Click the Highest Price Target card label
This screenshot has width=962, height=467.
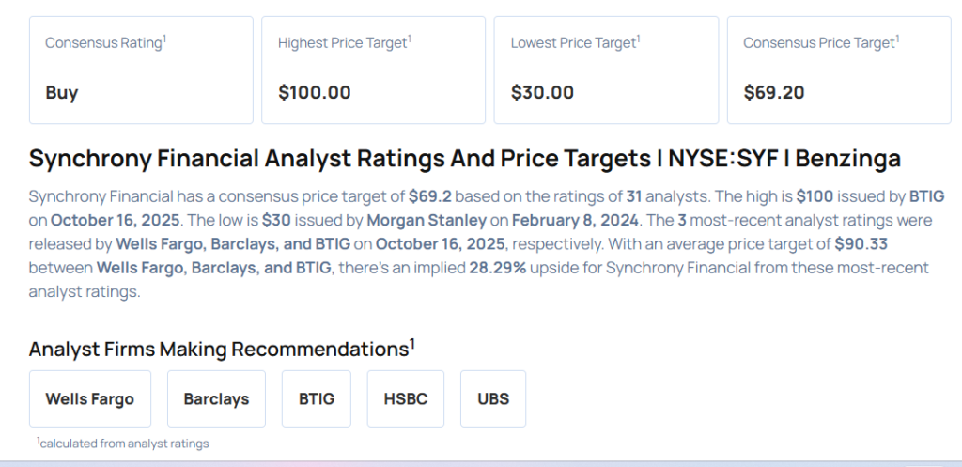point(343,42)
